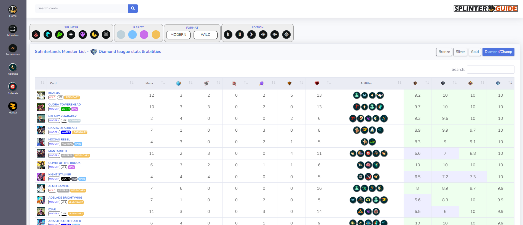The height and width of the screenshot is (225, 523).
Task: Filter by the Neutral crossed-swords splinter icon
Action: [x=106, y=34]
